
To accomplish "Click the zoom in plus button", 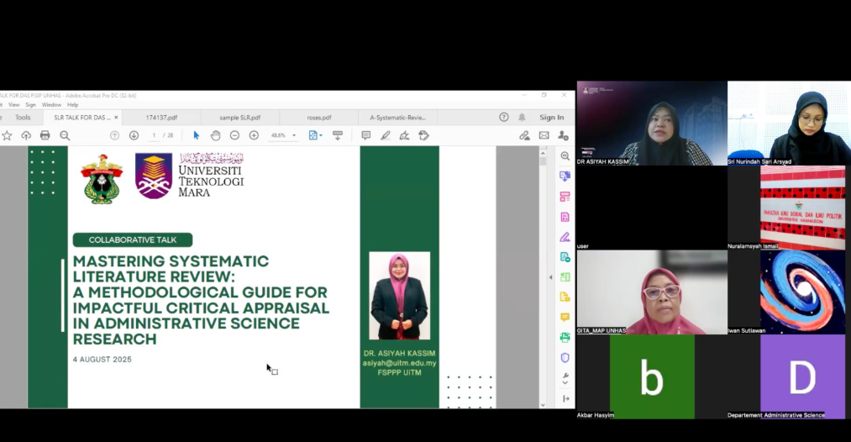I will click(x=254, y=135).
